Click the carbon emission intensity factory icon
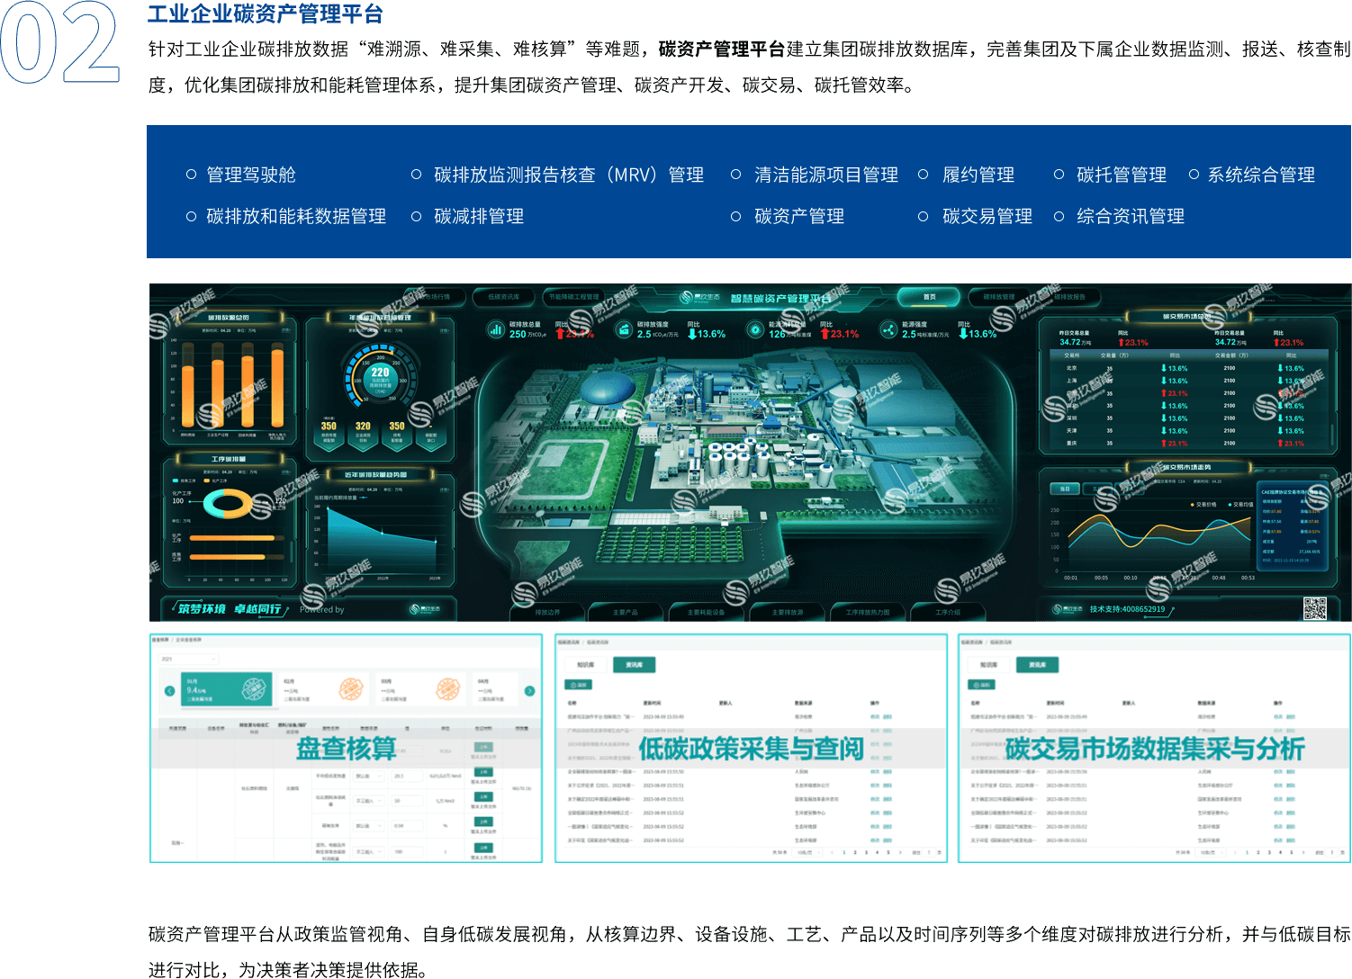The image size is (1352, 979). [623, 330]
